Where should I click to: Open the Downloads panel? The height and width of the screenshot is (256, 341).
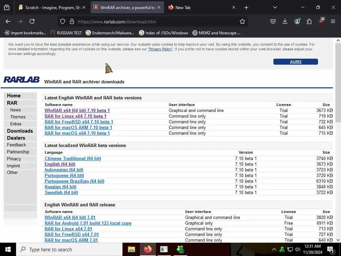tap(285, 21)
